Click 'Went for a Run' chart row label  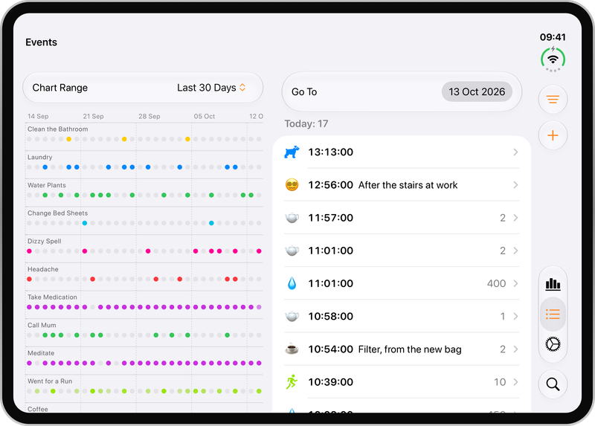pos(50,381)
